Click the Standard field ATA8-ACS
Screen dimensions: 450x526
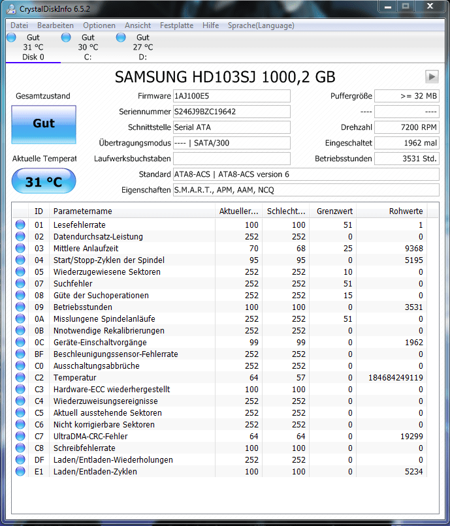coord(306,174)
